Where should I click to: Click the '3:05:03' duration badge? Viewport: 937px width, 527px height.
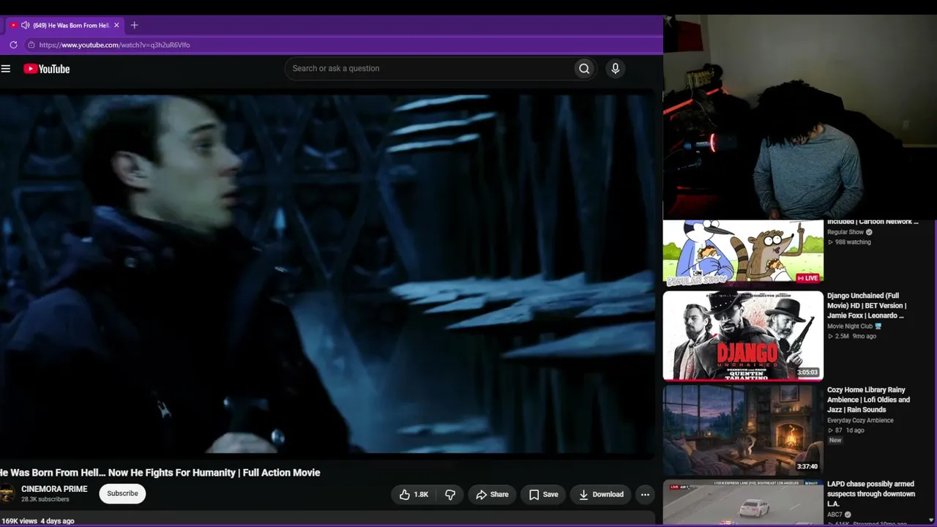tap(807, 373)
